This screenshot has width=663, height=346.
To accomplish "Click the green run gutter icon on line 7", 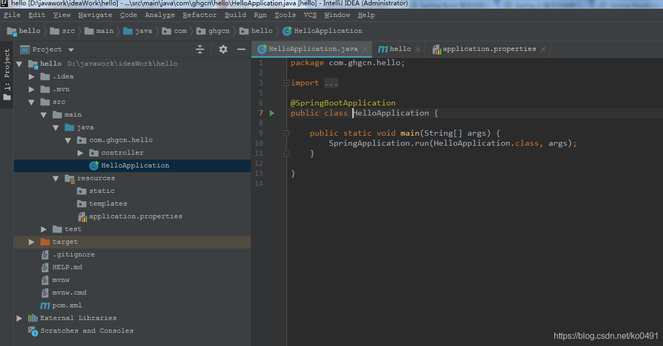I will tap(272, 113).
